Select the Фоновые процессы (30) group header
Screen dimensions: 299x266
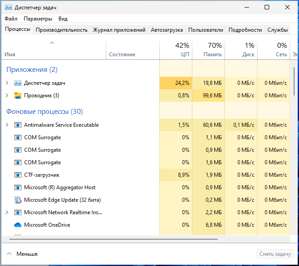[45, 112]
